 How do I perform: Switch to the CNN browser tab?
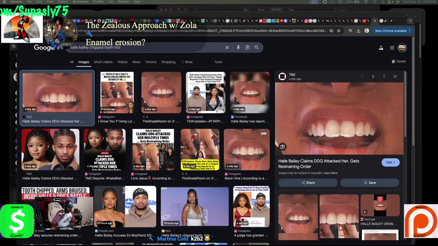tap(364, 21)
